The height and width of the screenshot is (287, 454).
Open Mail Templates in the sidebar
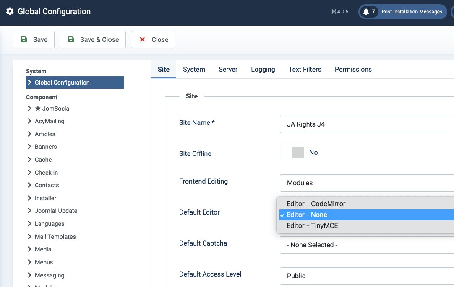pyautogui.click(x=55, y=237)
